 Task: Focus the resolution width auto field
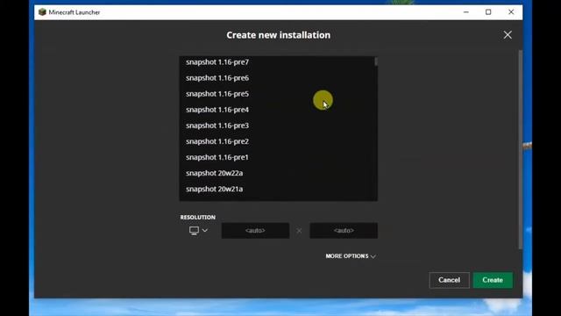(x=255, y=231)
